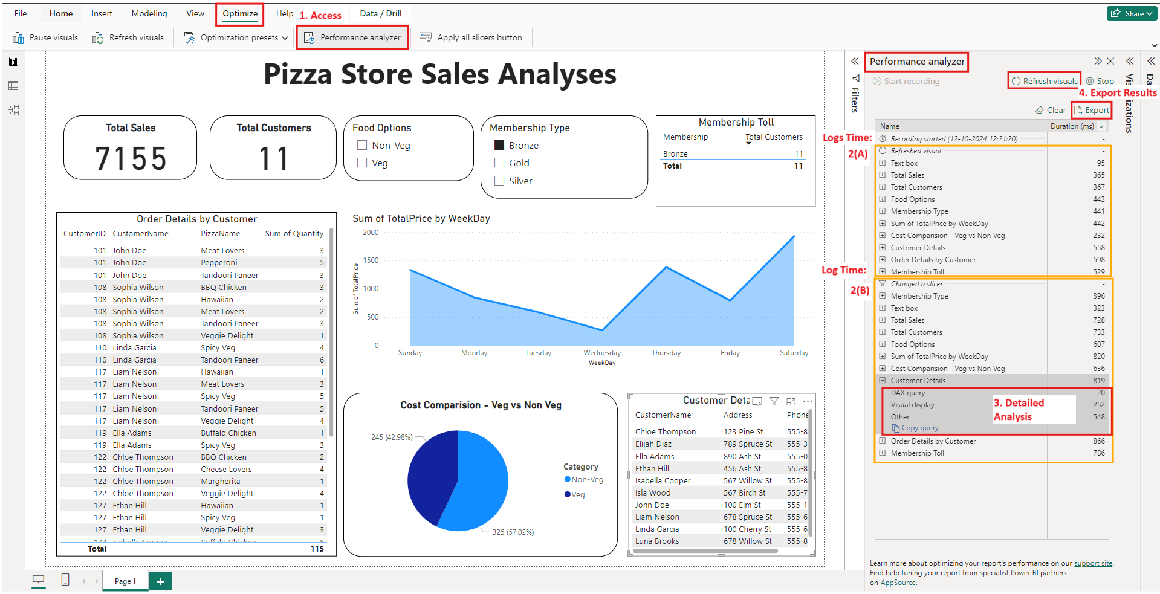Viewport: 1160px width, 594px height.
Task: Click the Saturday point on the area chart
Action: coord(794,236)
